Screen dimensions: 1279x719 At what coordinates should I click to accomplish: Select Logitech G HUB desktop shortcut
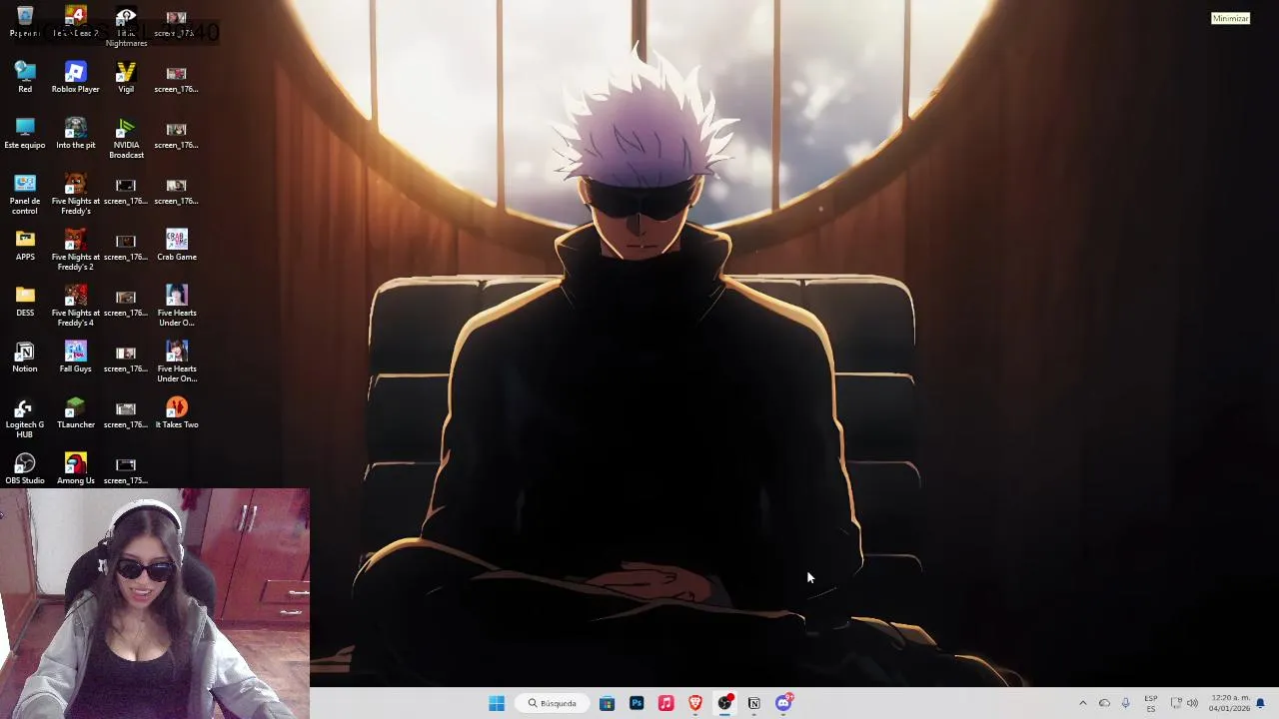[x=25, y=418]
